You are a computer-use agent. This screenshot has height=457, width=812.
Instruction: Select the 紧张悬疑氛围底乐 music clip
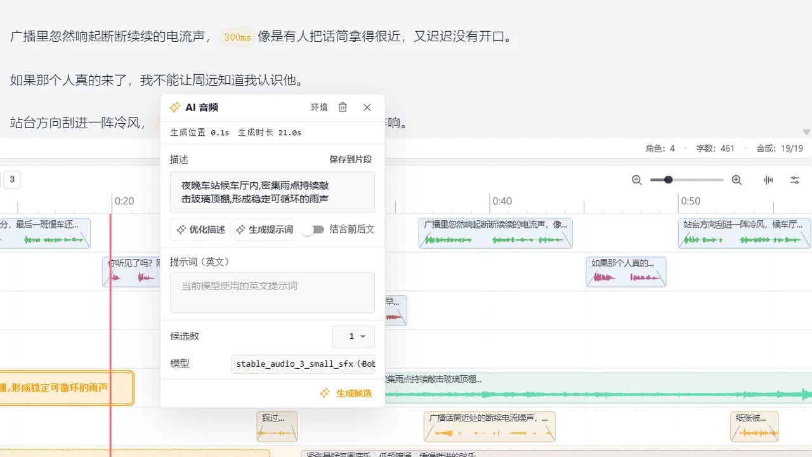[556, 453]
